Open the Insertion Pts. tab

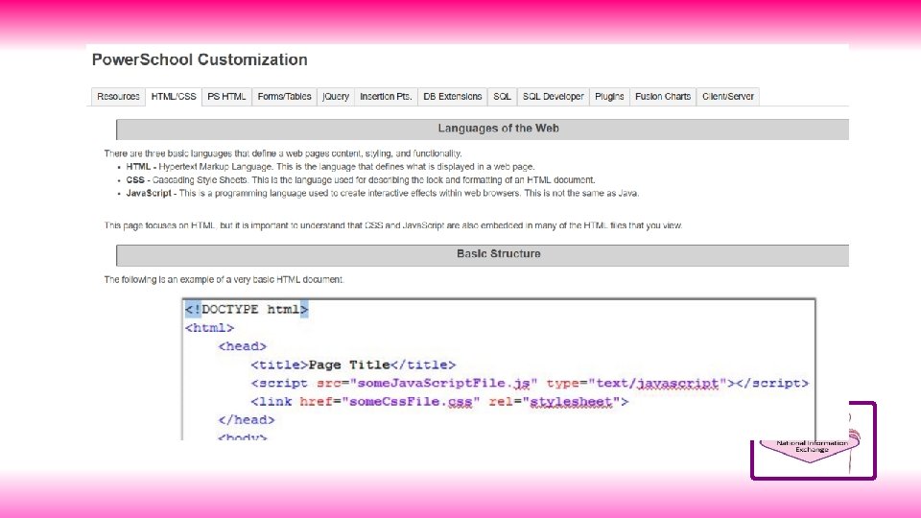click(x=386, y=97)
